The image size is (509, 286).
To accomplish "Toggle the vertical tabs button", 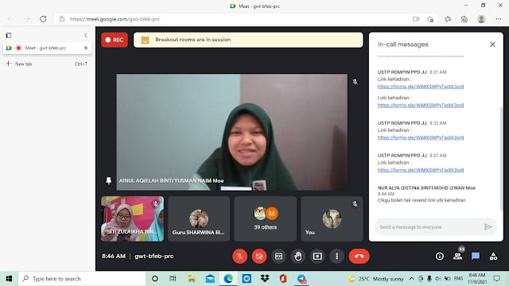I will pyautogui.click(x=9, y=35).
